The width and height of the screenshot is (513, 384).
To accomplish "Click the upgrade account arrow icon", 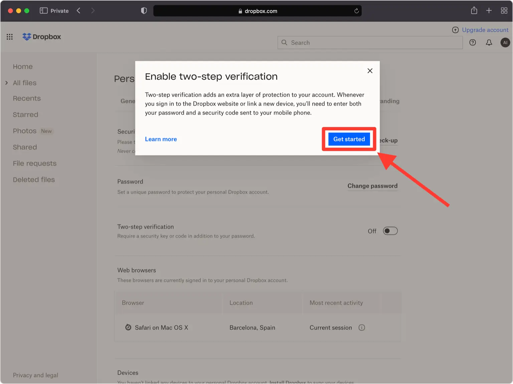I will 455,30.
